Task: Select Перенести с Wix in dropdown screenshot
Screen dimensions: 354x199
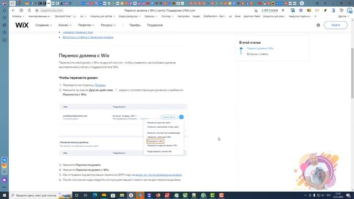Action: (155, 142)
